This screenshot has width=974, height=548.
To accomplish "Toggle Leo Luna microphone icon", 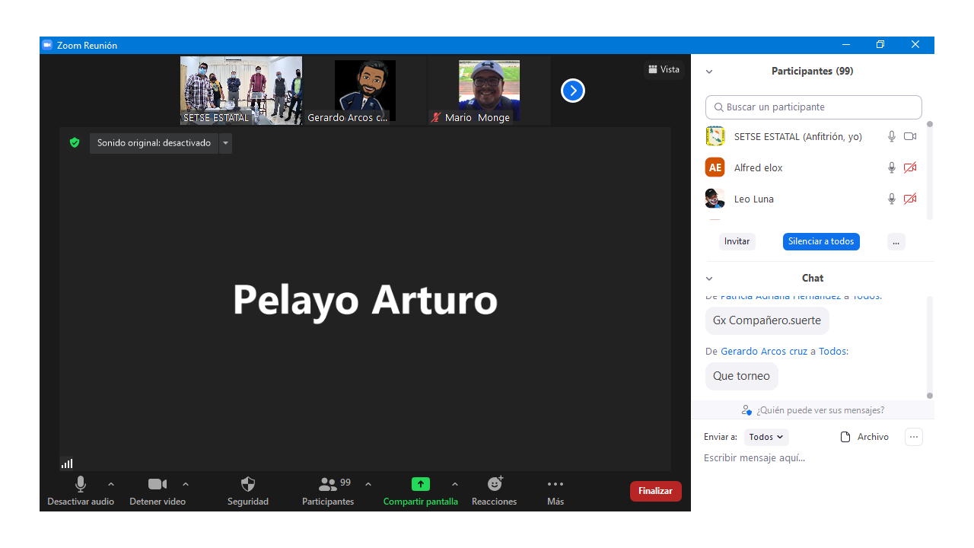I will click(x=892, y=199).
